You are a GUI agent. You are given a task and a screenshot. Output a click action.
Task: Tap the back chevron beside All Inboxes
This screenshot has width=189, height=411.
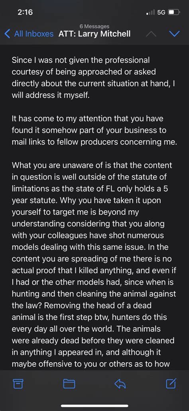pos(8,34)
